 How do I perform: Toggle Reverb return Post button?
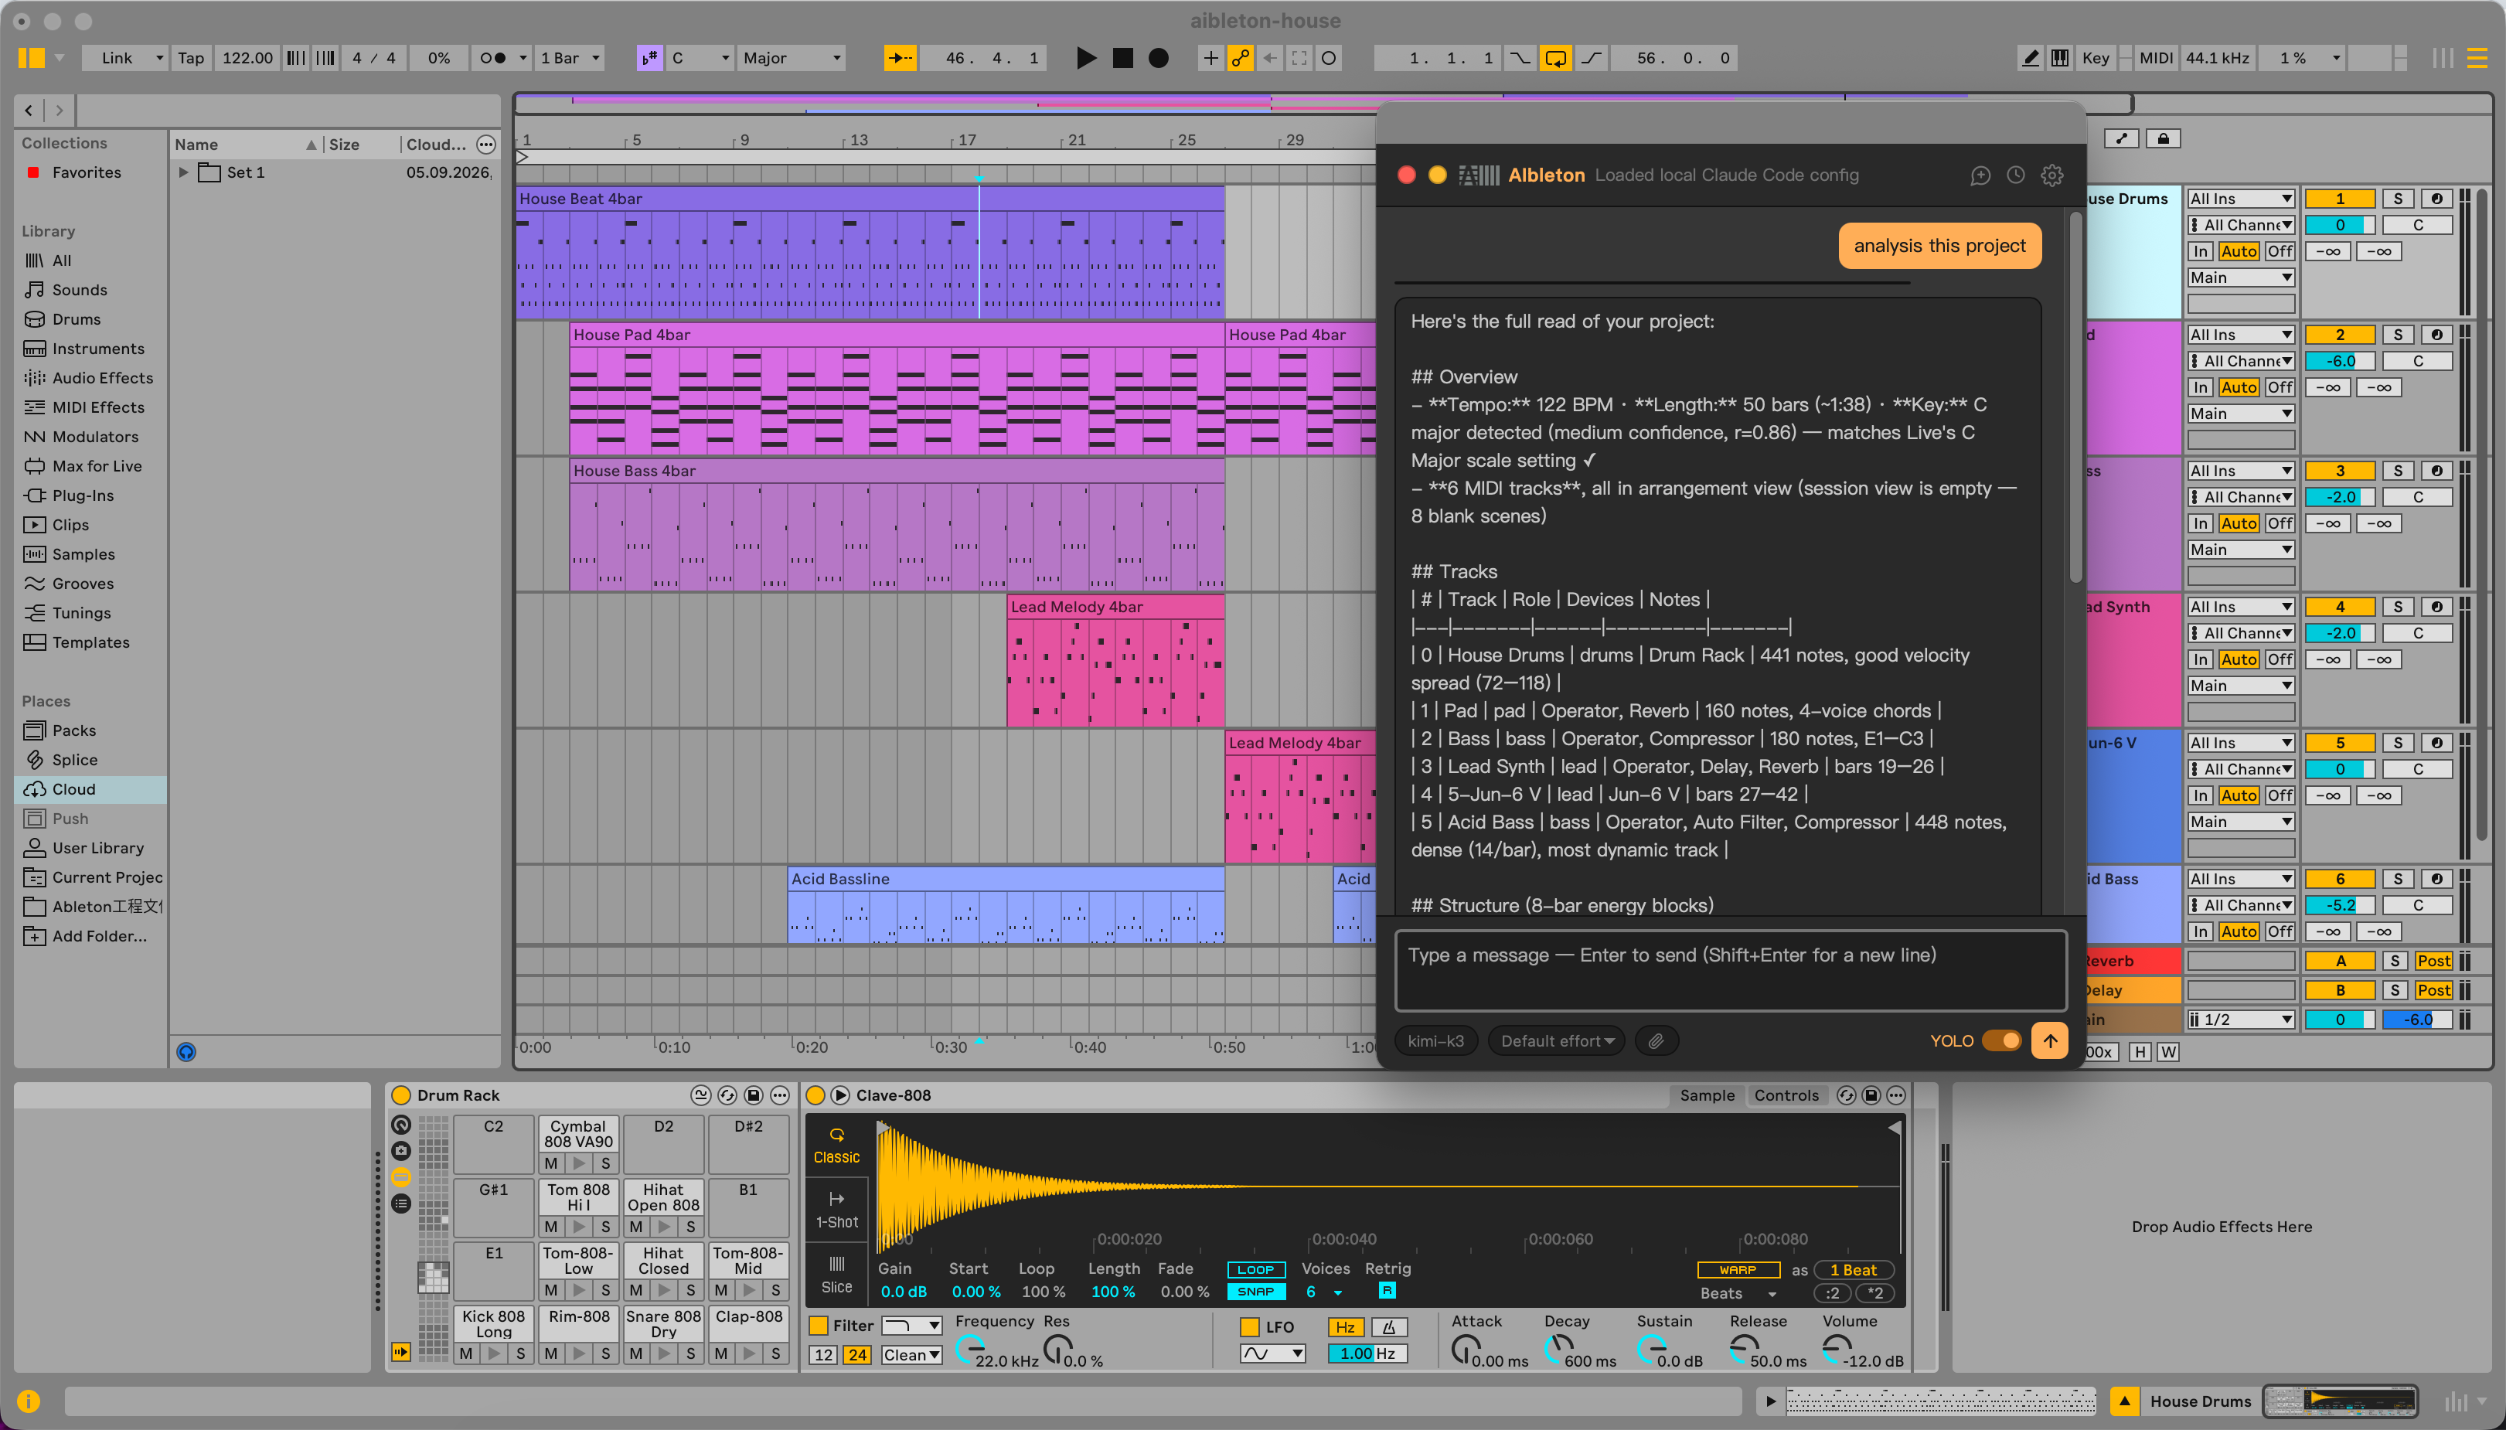[x=2433, y=962]
